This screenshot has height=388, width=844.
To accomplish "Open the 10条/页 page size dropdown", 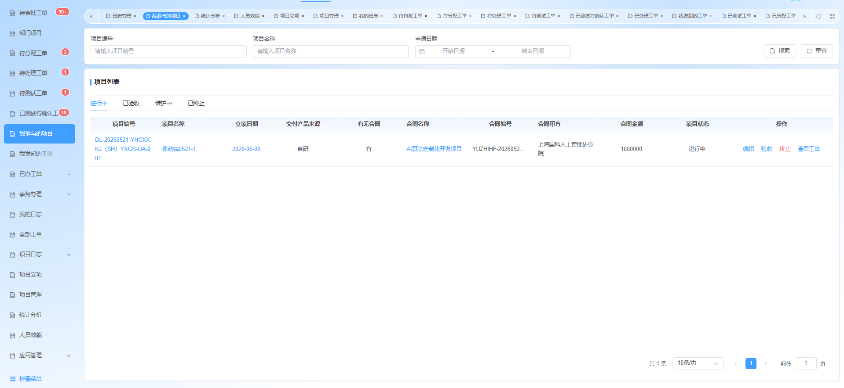I will [698, 363].
